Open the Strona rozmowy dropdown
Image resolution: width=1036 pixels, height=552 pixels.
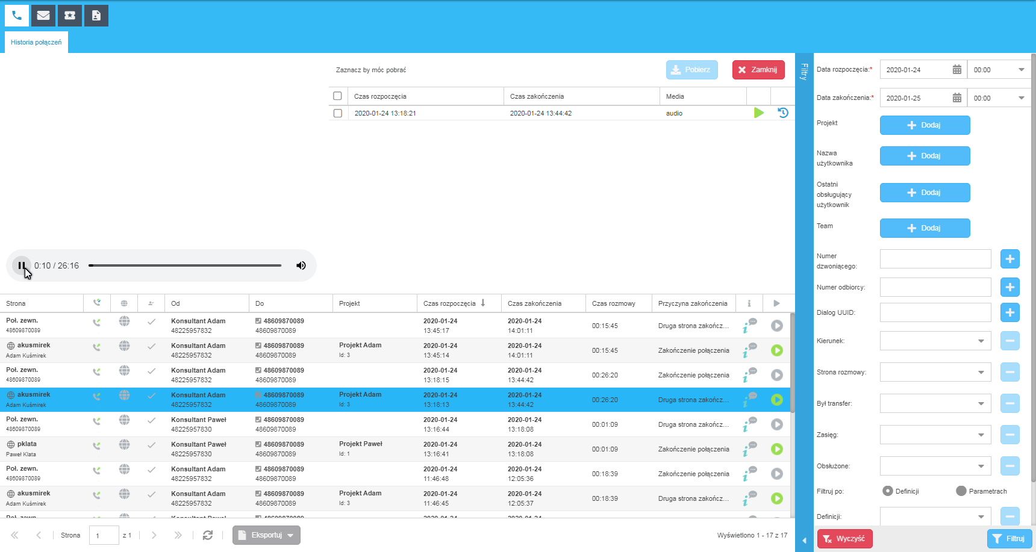(x=935, y=372)
